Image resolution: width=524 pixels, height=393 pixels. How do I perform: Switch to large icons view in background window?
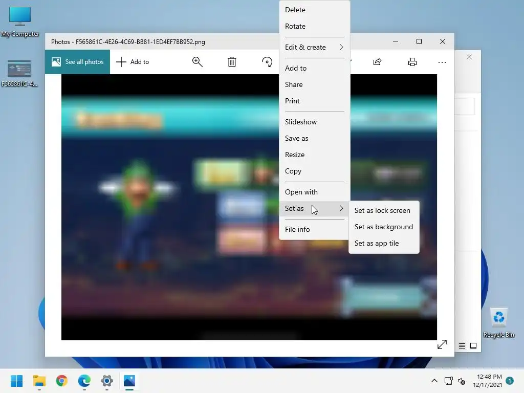(x=473, y=346)
